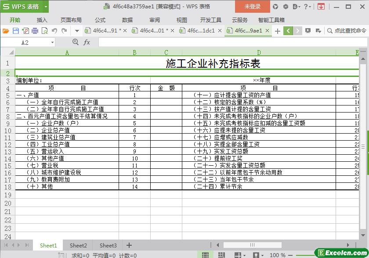Image resolution: width=369 pixels, height=258 pixels.
Task: Print the spreadsheet using the printer icon
Action: pos(35,31)
